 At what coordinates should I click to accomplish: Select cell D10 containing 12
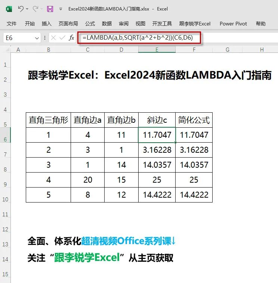pyautogui.click(x=121, y=195)
